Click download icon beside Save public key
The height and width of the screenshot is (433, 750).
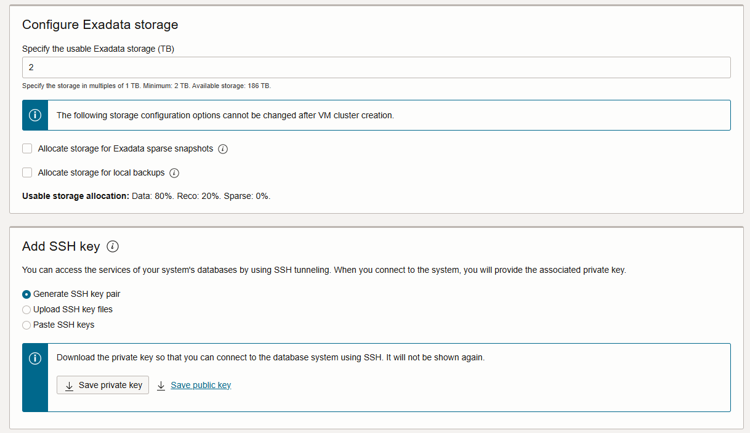coord(161,384)
